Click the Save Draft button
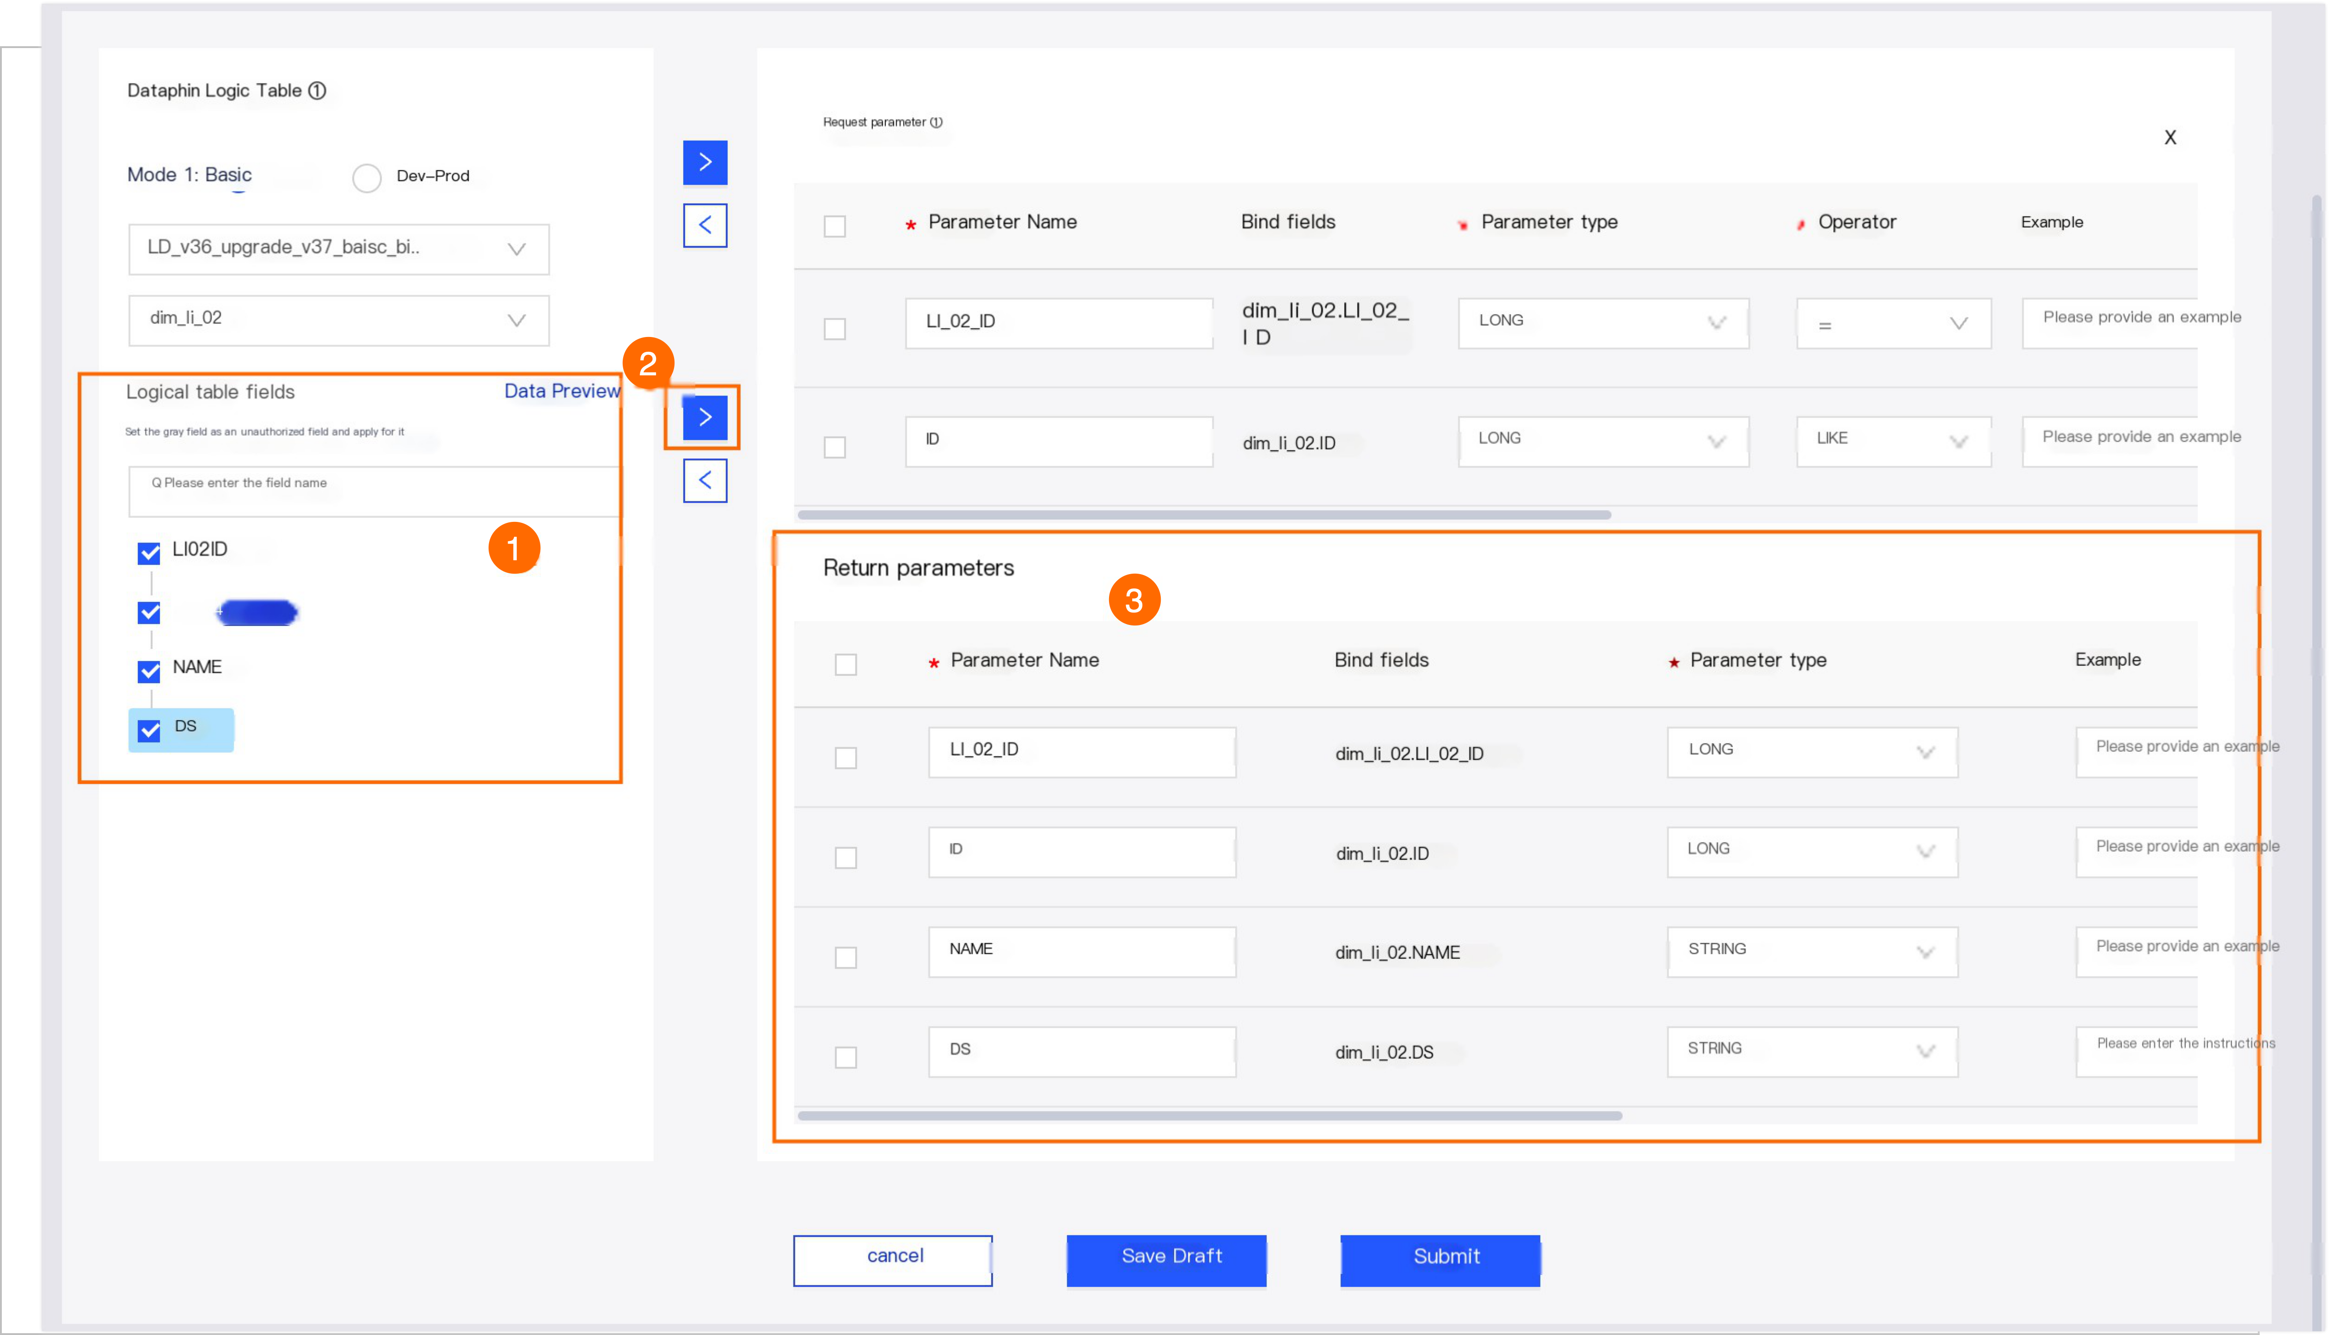The image size is (2329, 1335). (x=1165, y=1259)
